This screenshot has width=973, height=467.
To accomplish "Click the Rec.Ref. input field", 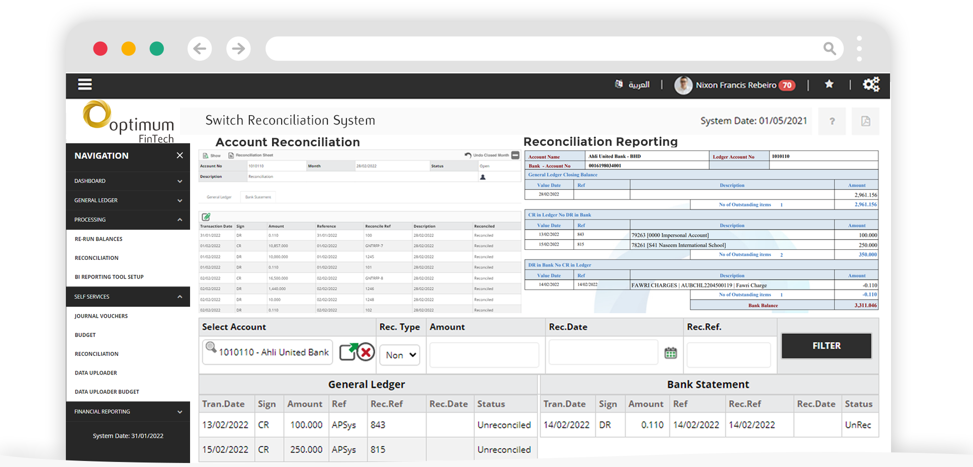I will (x=729, y=355).
